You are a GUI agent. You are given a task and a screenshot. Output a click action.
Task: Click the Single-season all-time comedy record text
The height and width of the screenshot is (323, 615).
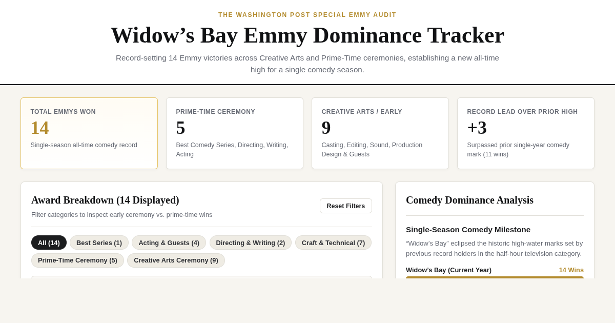click(84, 145)
